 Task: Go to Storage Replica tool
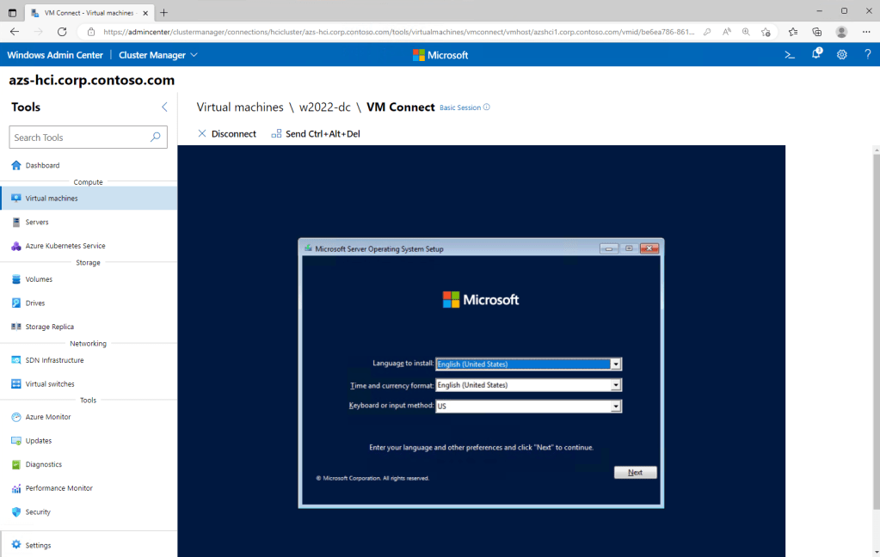pos(50,327)
